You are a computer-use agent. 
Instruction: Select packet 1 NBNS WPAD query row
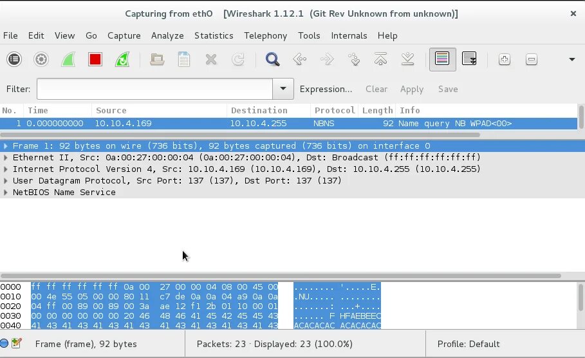click(x=288, y=124)
